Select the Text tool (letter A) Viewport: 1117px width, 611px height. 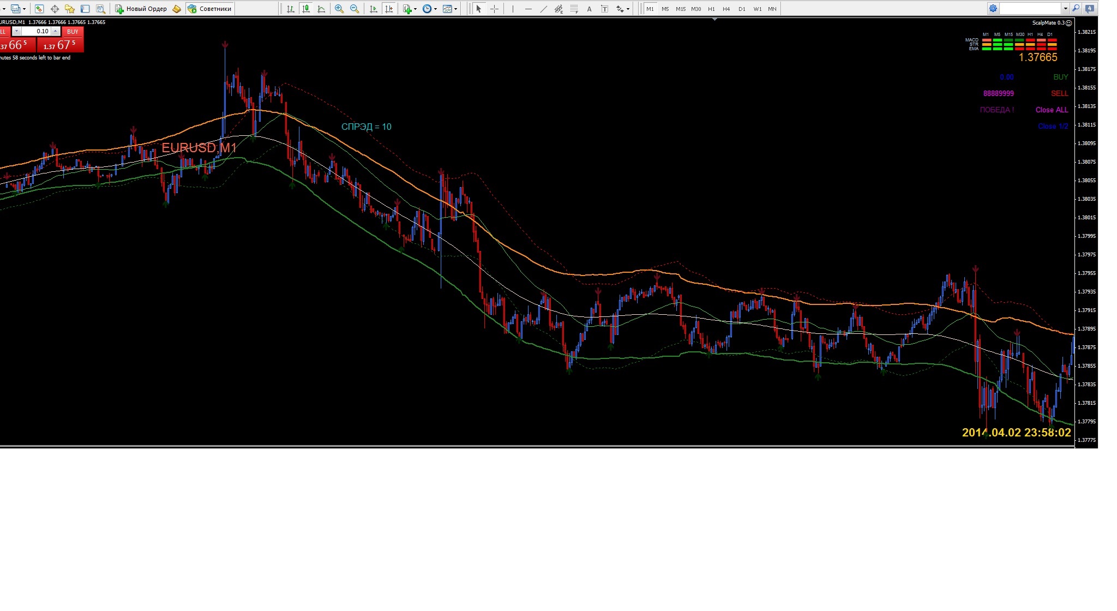(589, 9)
